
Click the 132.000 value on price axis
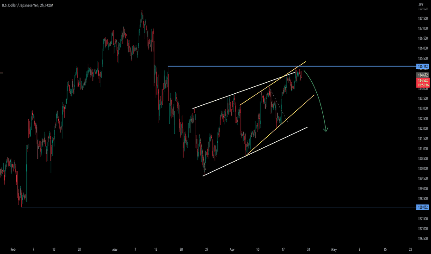[423, 128]
